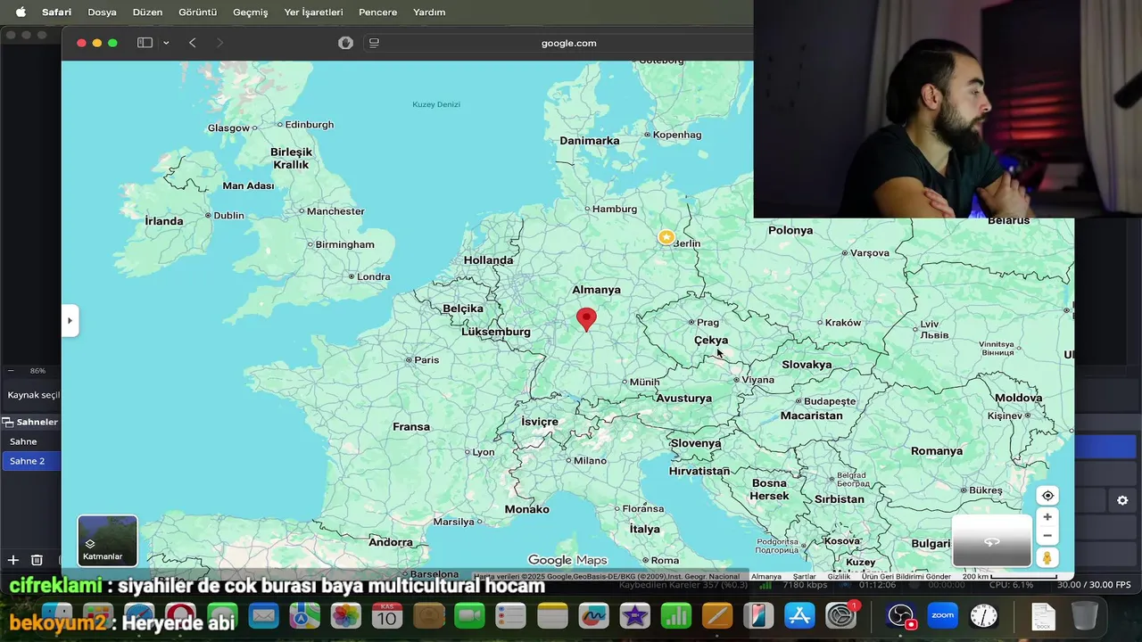
Task: Click the Çekya country label on map
Action: point(711,341)
